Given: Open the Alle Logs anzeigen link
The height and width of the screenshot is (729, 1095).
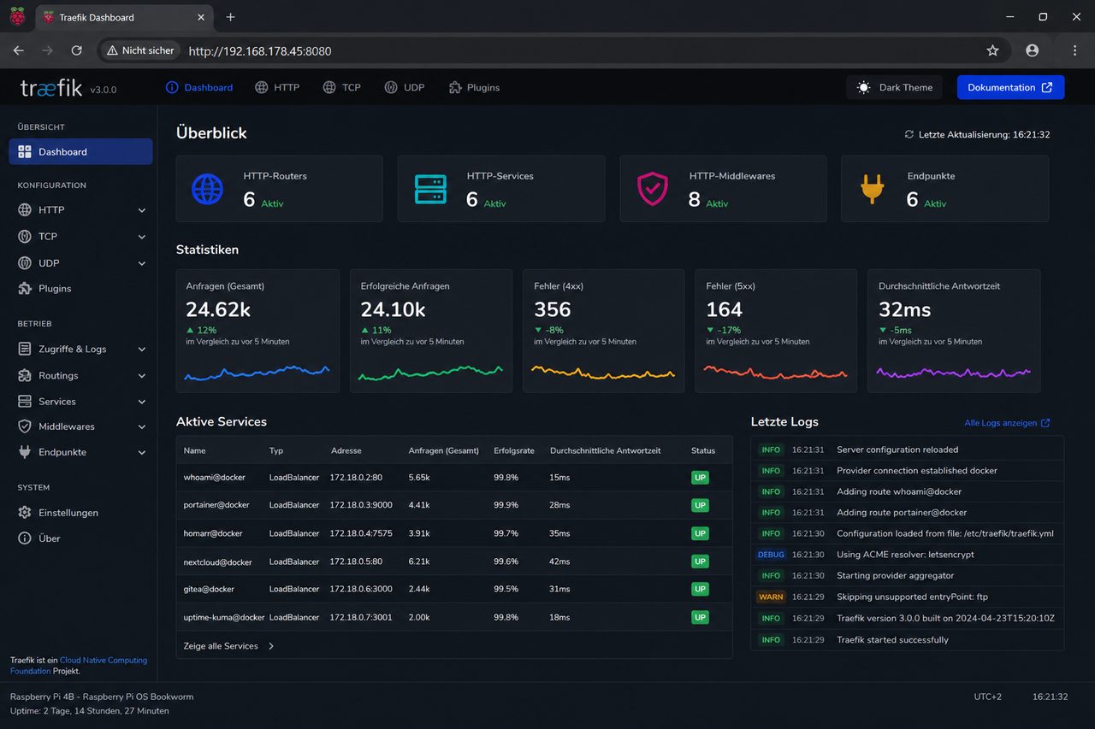Looking at the screenshot, I should coord(1007,423).
